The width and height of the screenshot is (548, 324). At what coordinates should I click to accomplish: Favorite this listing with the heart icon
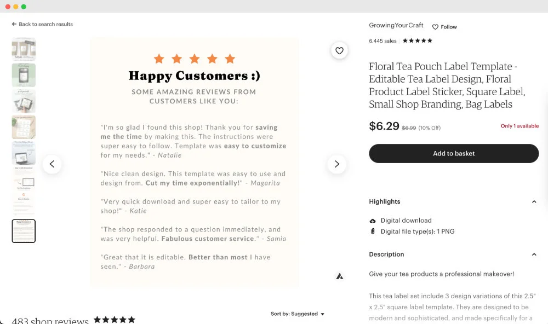(339, 50)
